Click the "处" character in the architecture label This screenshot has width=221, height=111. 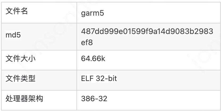click(9, 99)
